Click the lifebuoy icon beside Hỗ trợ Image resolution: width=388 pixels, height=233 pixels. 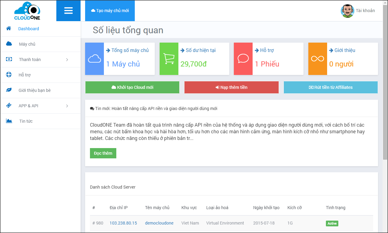[9, 75]
